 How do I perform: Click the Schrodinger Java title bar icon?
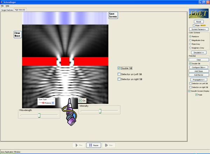(2, 2)
